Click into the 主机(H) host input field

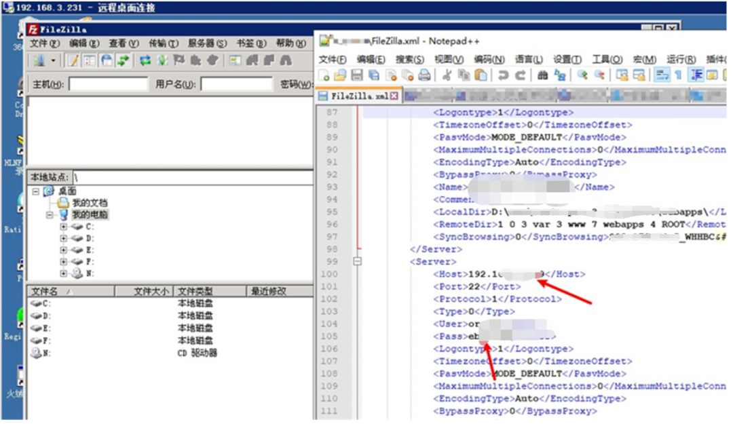click(x=109, y=84)
